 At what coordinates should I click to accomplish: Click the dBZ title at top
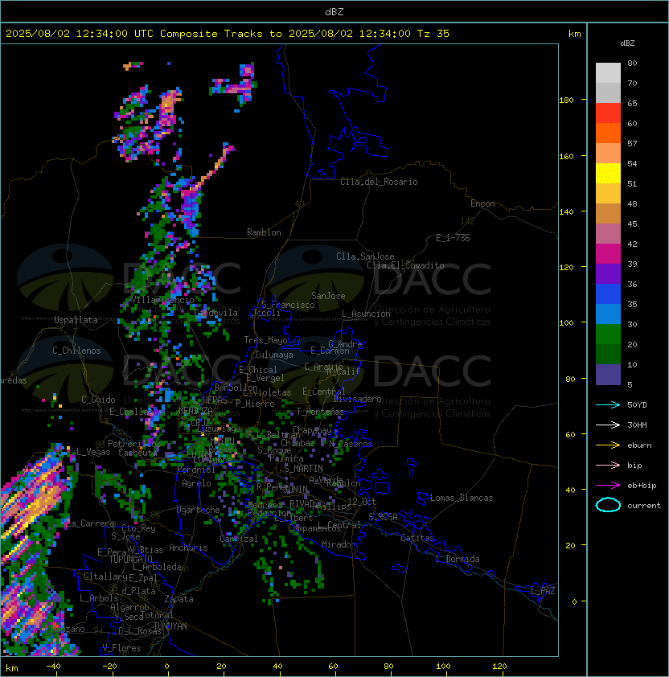click(x=334, y=11)
